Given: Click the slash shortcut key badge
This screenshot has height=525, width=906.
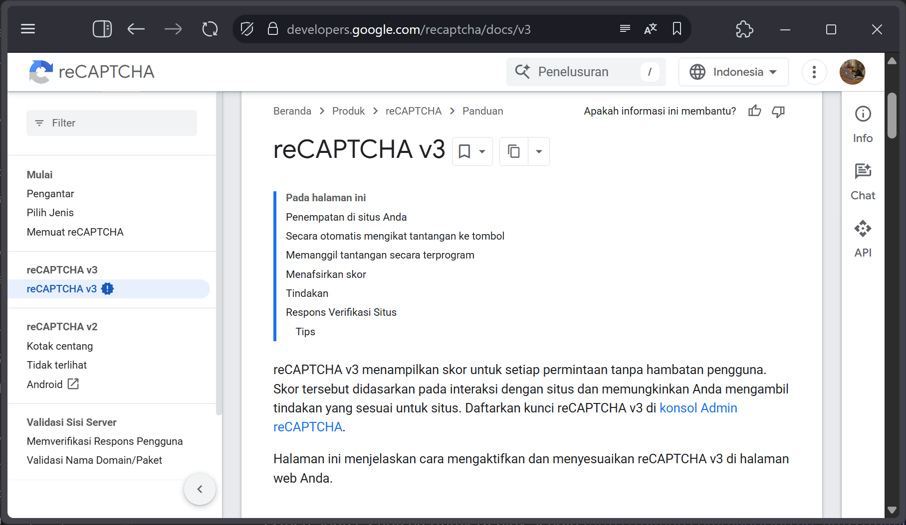Looking at the screenshot, I should (650, 72).
